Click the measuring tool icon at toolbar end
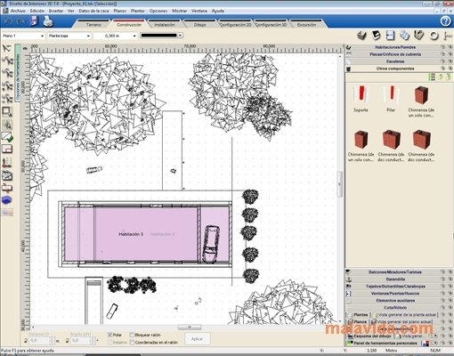Image resolution: width=454 pixels, height=356 pixels. [x=448, y=36]
